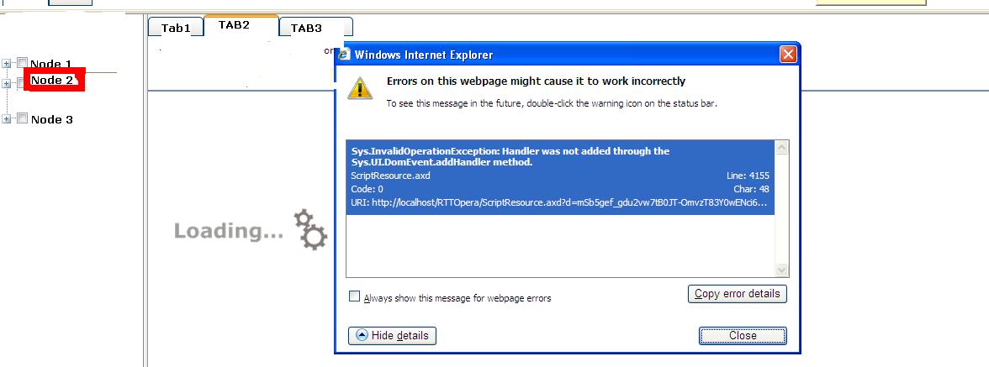
Task: Click the loading gears icon
Action: tap(310, 230)
